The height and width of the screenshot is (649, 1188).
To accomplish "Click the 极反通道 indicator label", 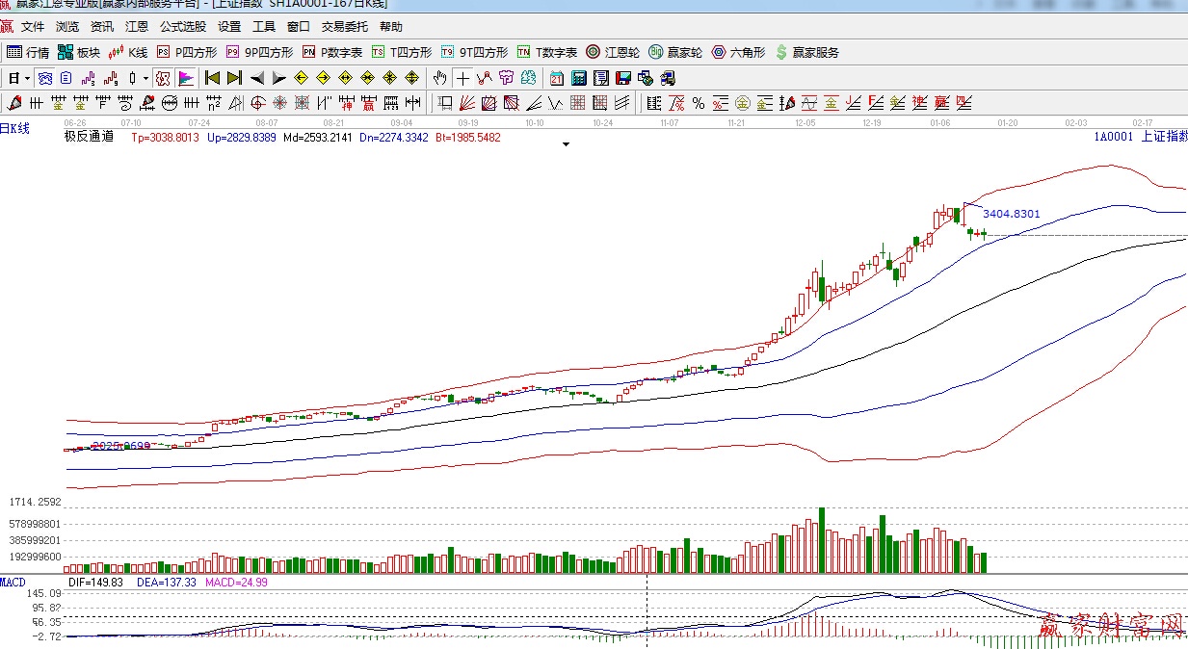I will tap(89, 137).
